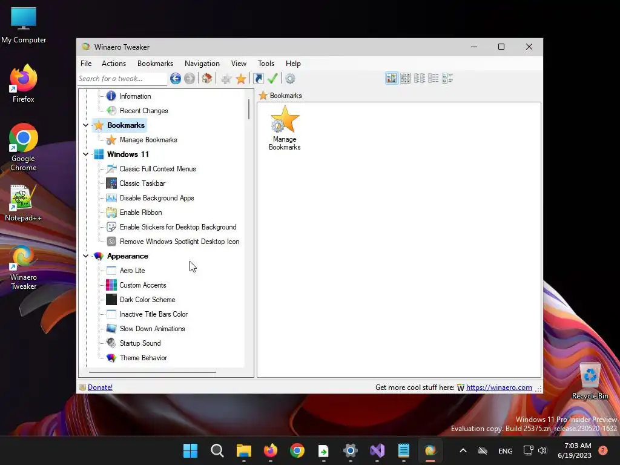Select Information in the tree

coord(135,96)
